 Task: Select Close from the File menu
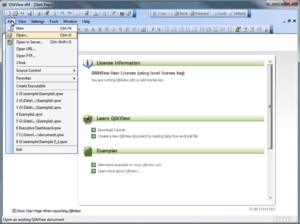click(x=42, y=63)
